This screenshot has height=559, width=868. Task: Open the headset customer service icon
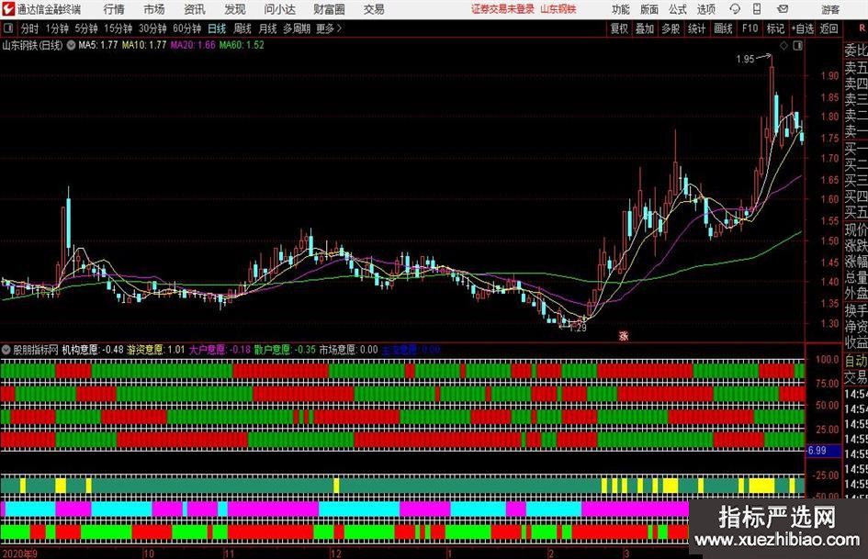point(735,9)
